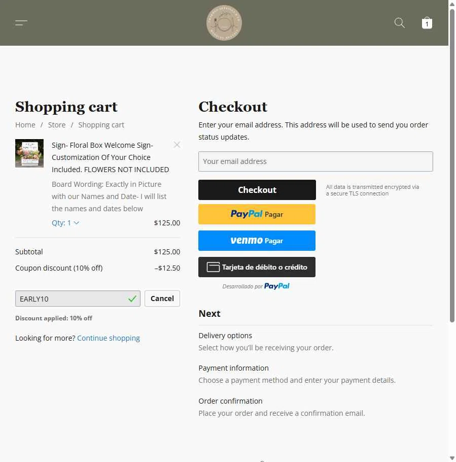Screen dimensions: 456x462
Task: Go to Store breadcrumb
Action: 57,125
